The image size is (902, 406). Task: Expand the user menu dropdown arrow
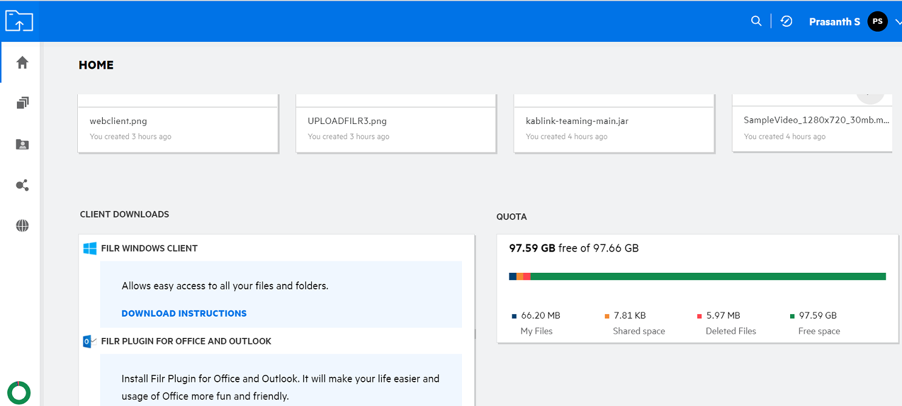pyautogui.click(x=898, y=22)
